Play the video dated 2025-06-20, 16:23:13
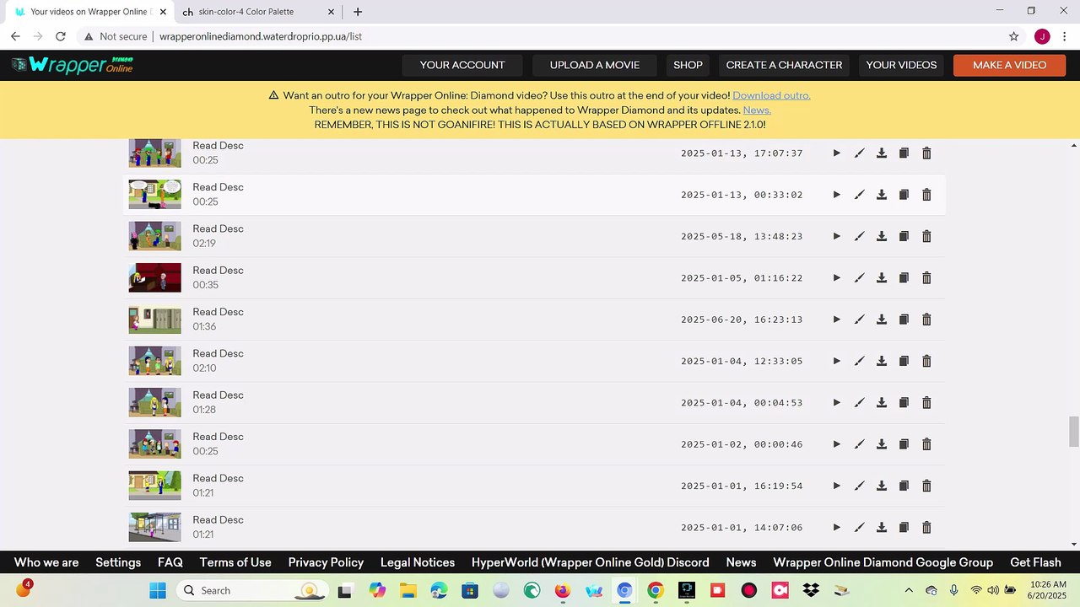Screen dimensions: 1080x607 [x=836, y=320]
